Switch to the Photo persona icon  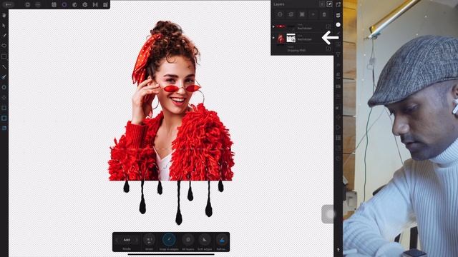[x=54, y=5]
